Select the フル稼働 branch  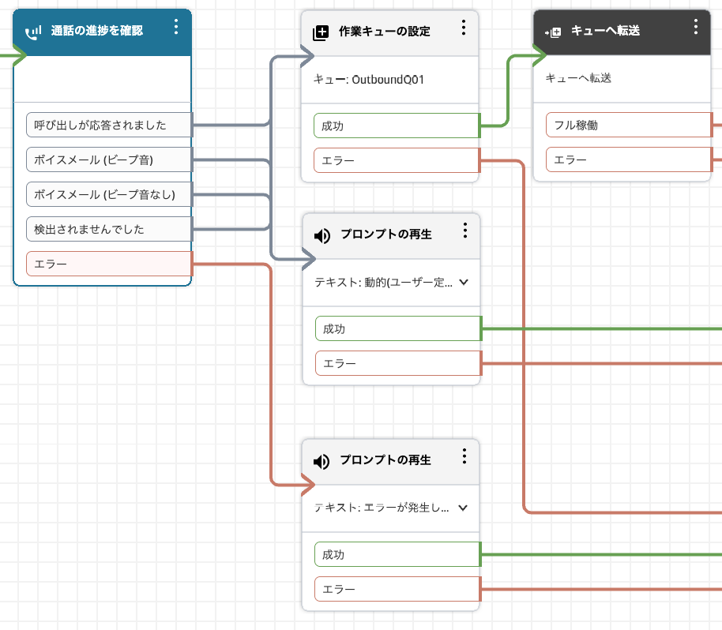click(629, 125)
